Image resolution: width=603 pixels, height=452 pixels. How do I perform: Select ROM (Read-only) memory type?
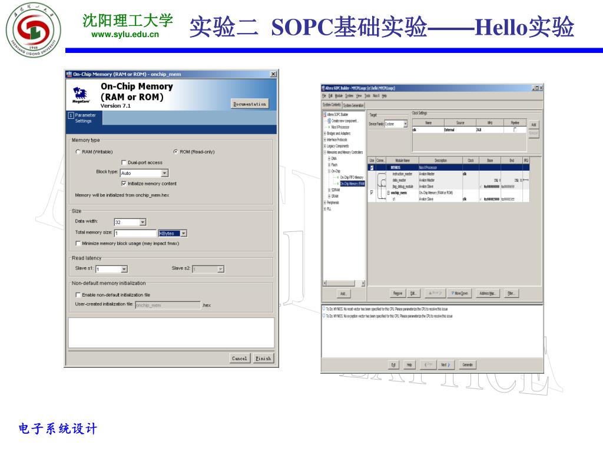pos(175,152)
